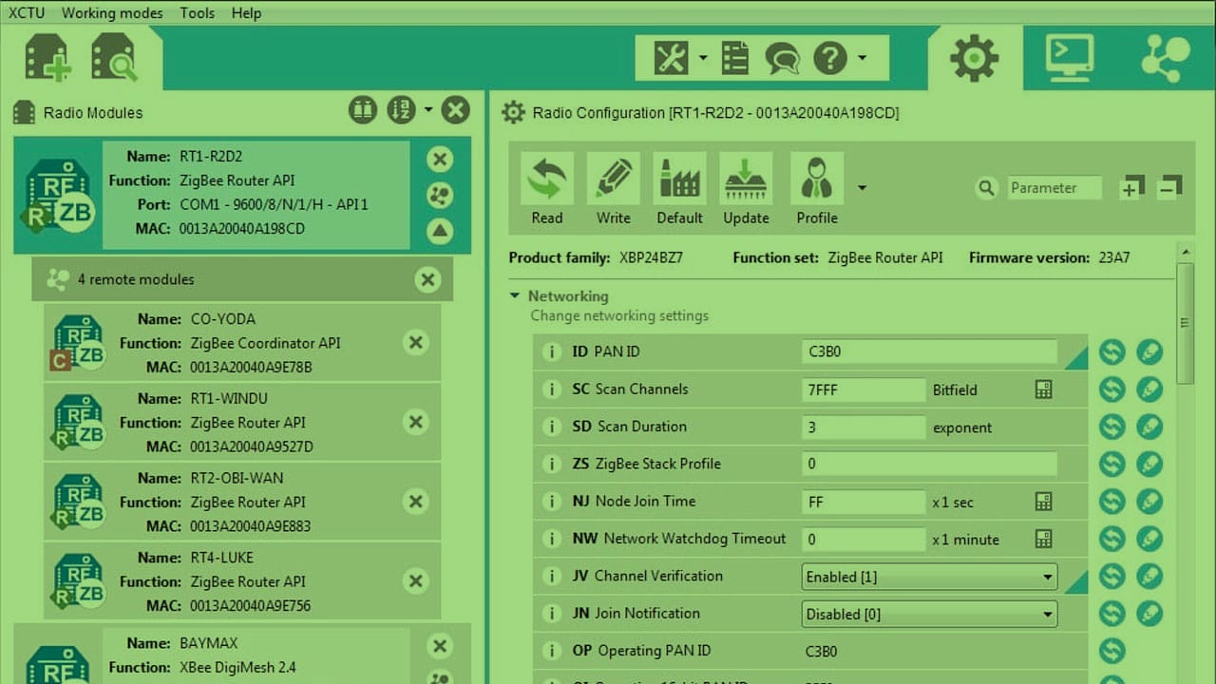This screenshot has height=684, width=1216.
Task: Expand all configuration sections
Action: click(1131, 187)
